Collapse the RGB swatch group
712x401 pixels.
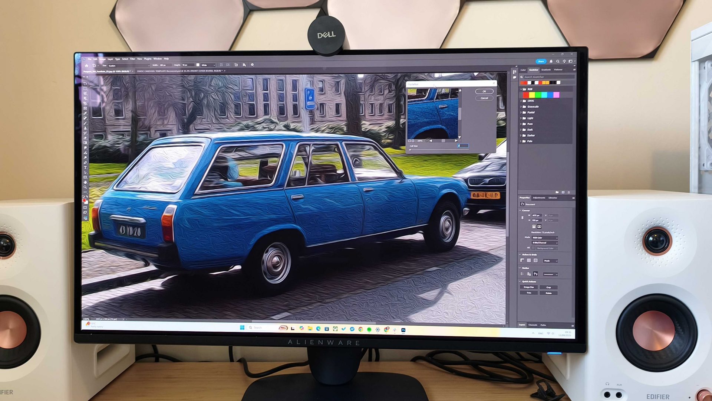click(x=521, y=89)
